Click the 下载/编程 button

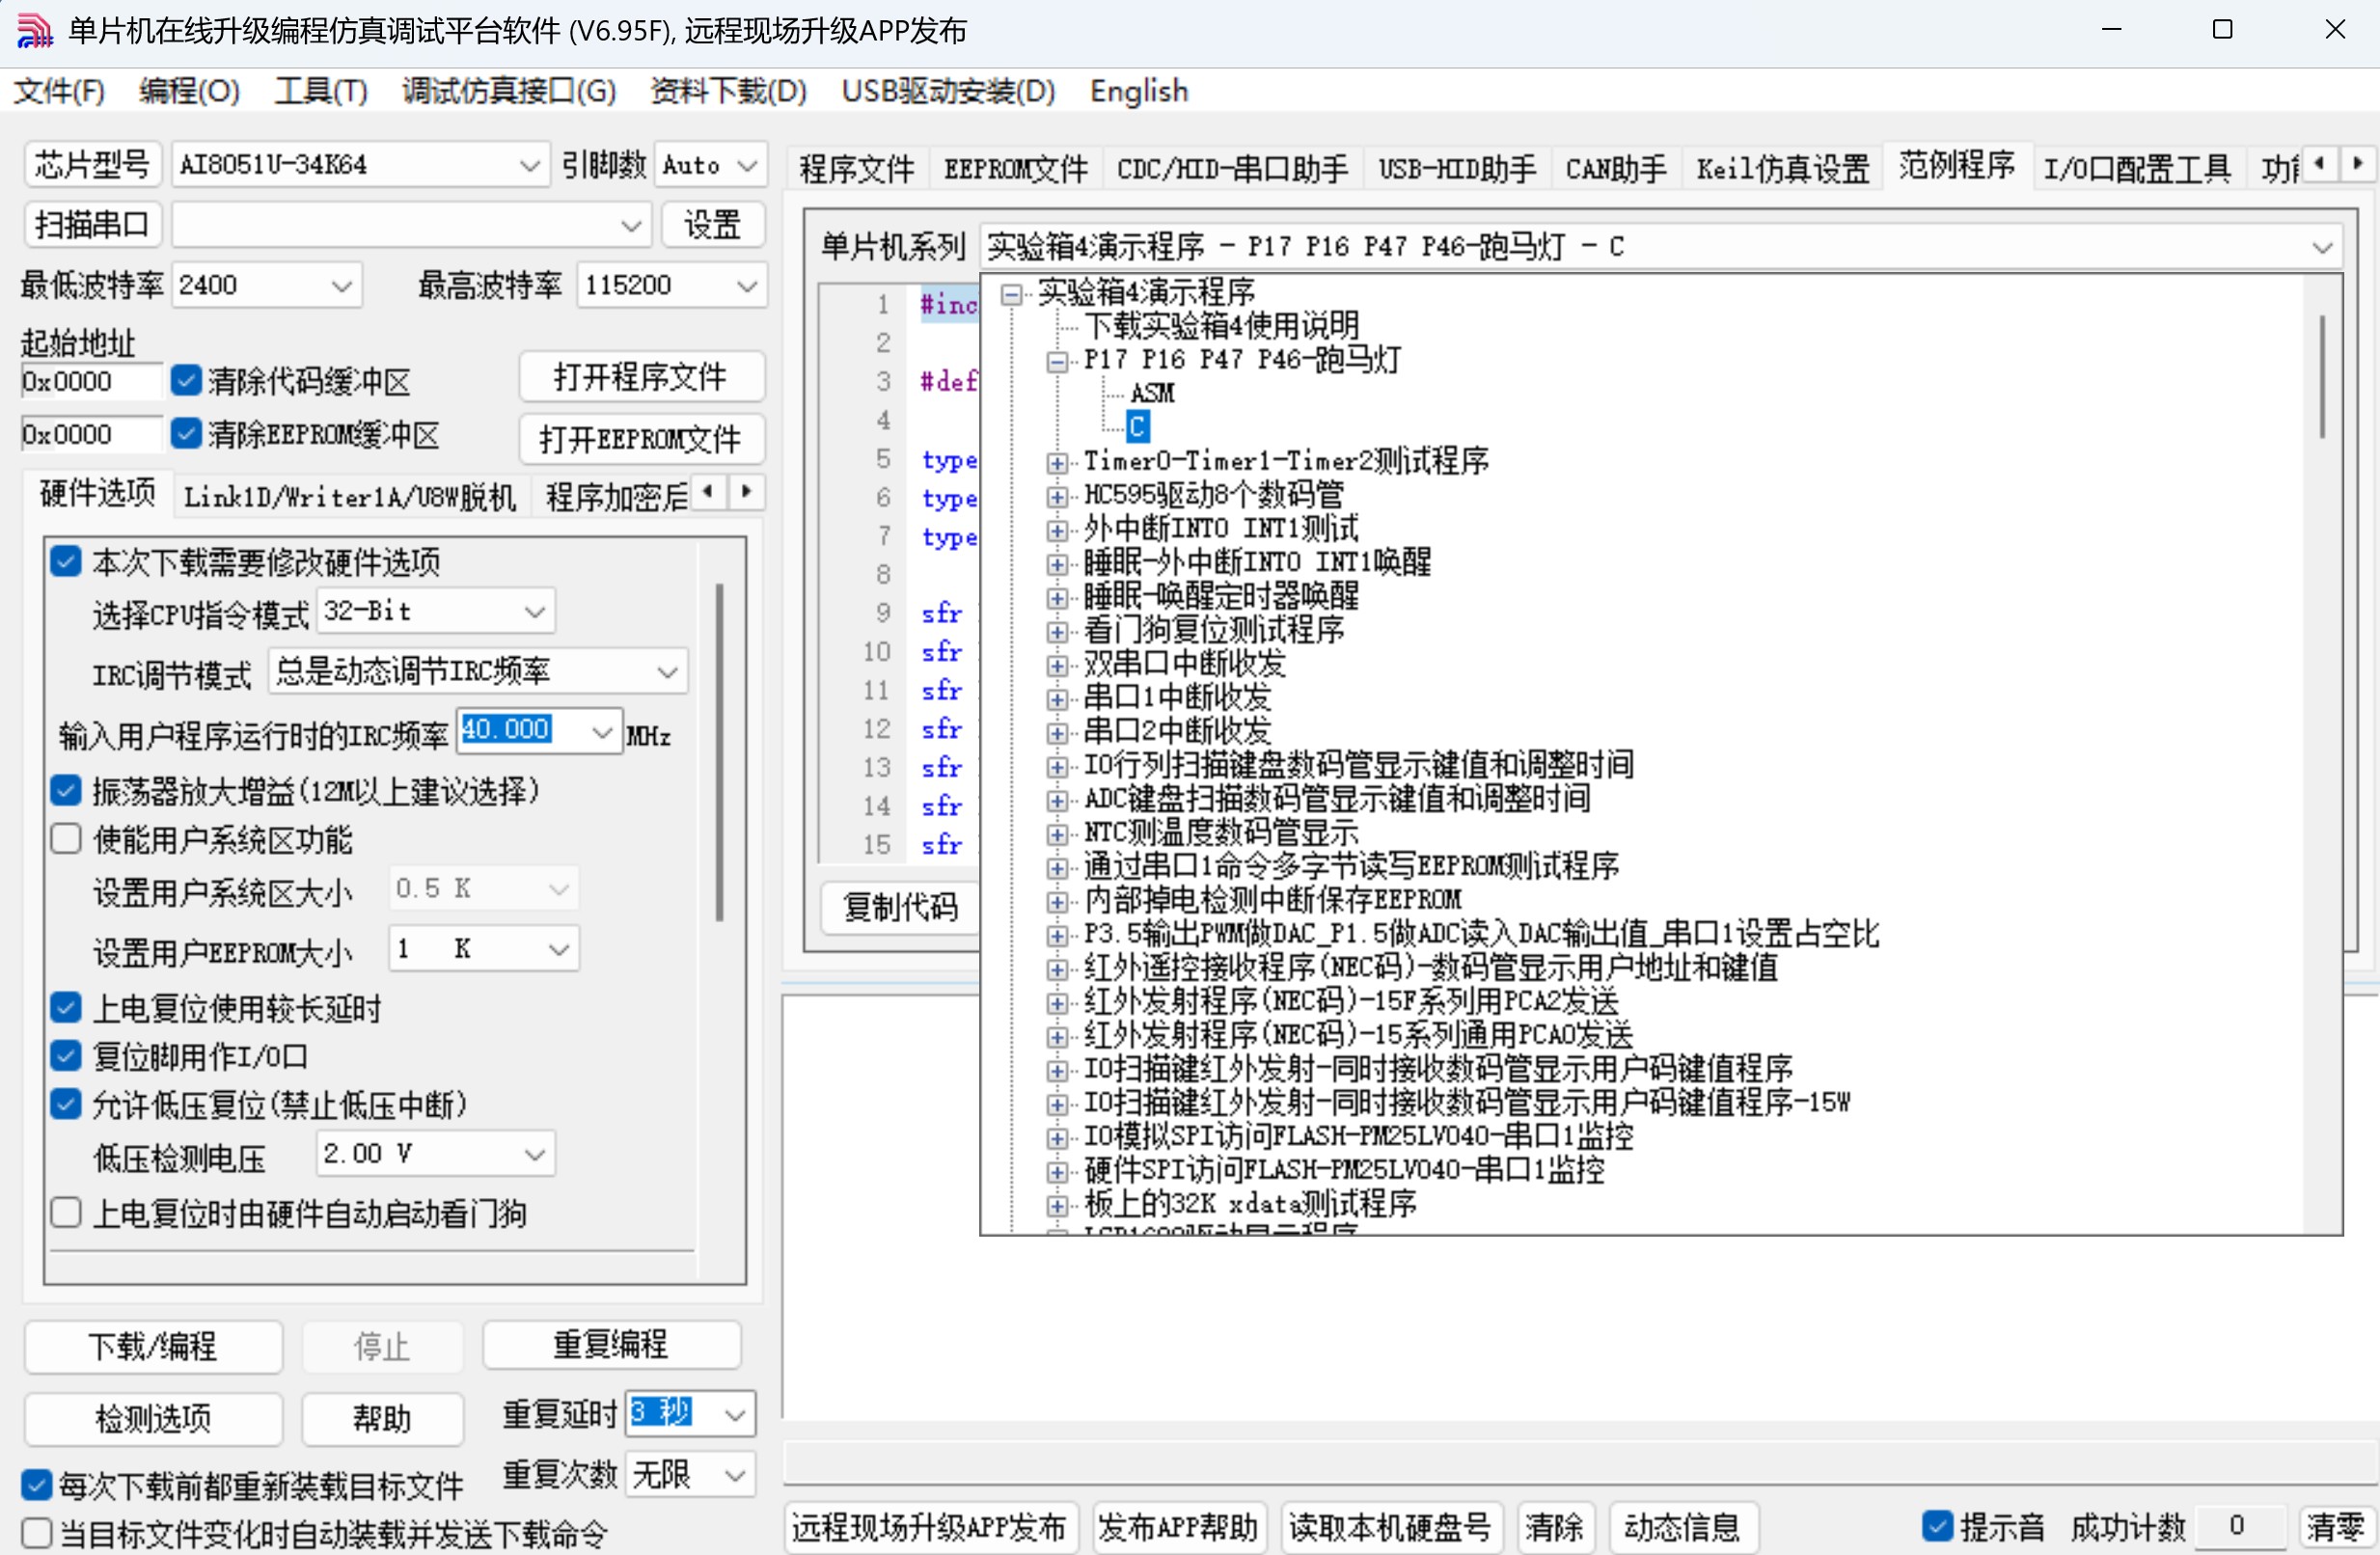coord(153,1346)
